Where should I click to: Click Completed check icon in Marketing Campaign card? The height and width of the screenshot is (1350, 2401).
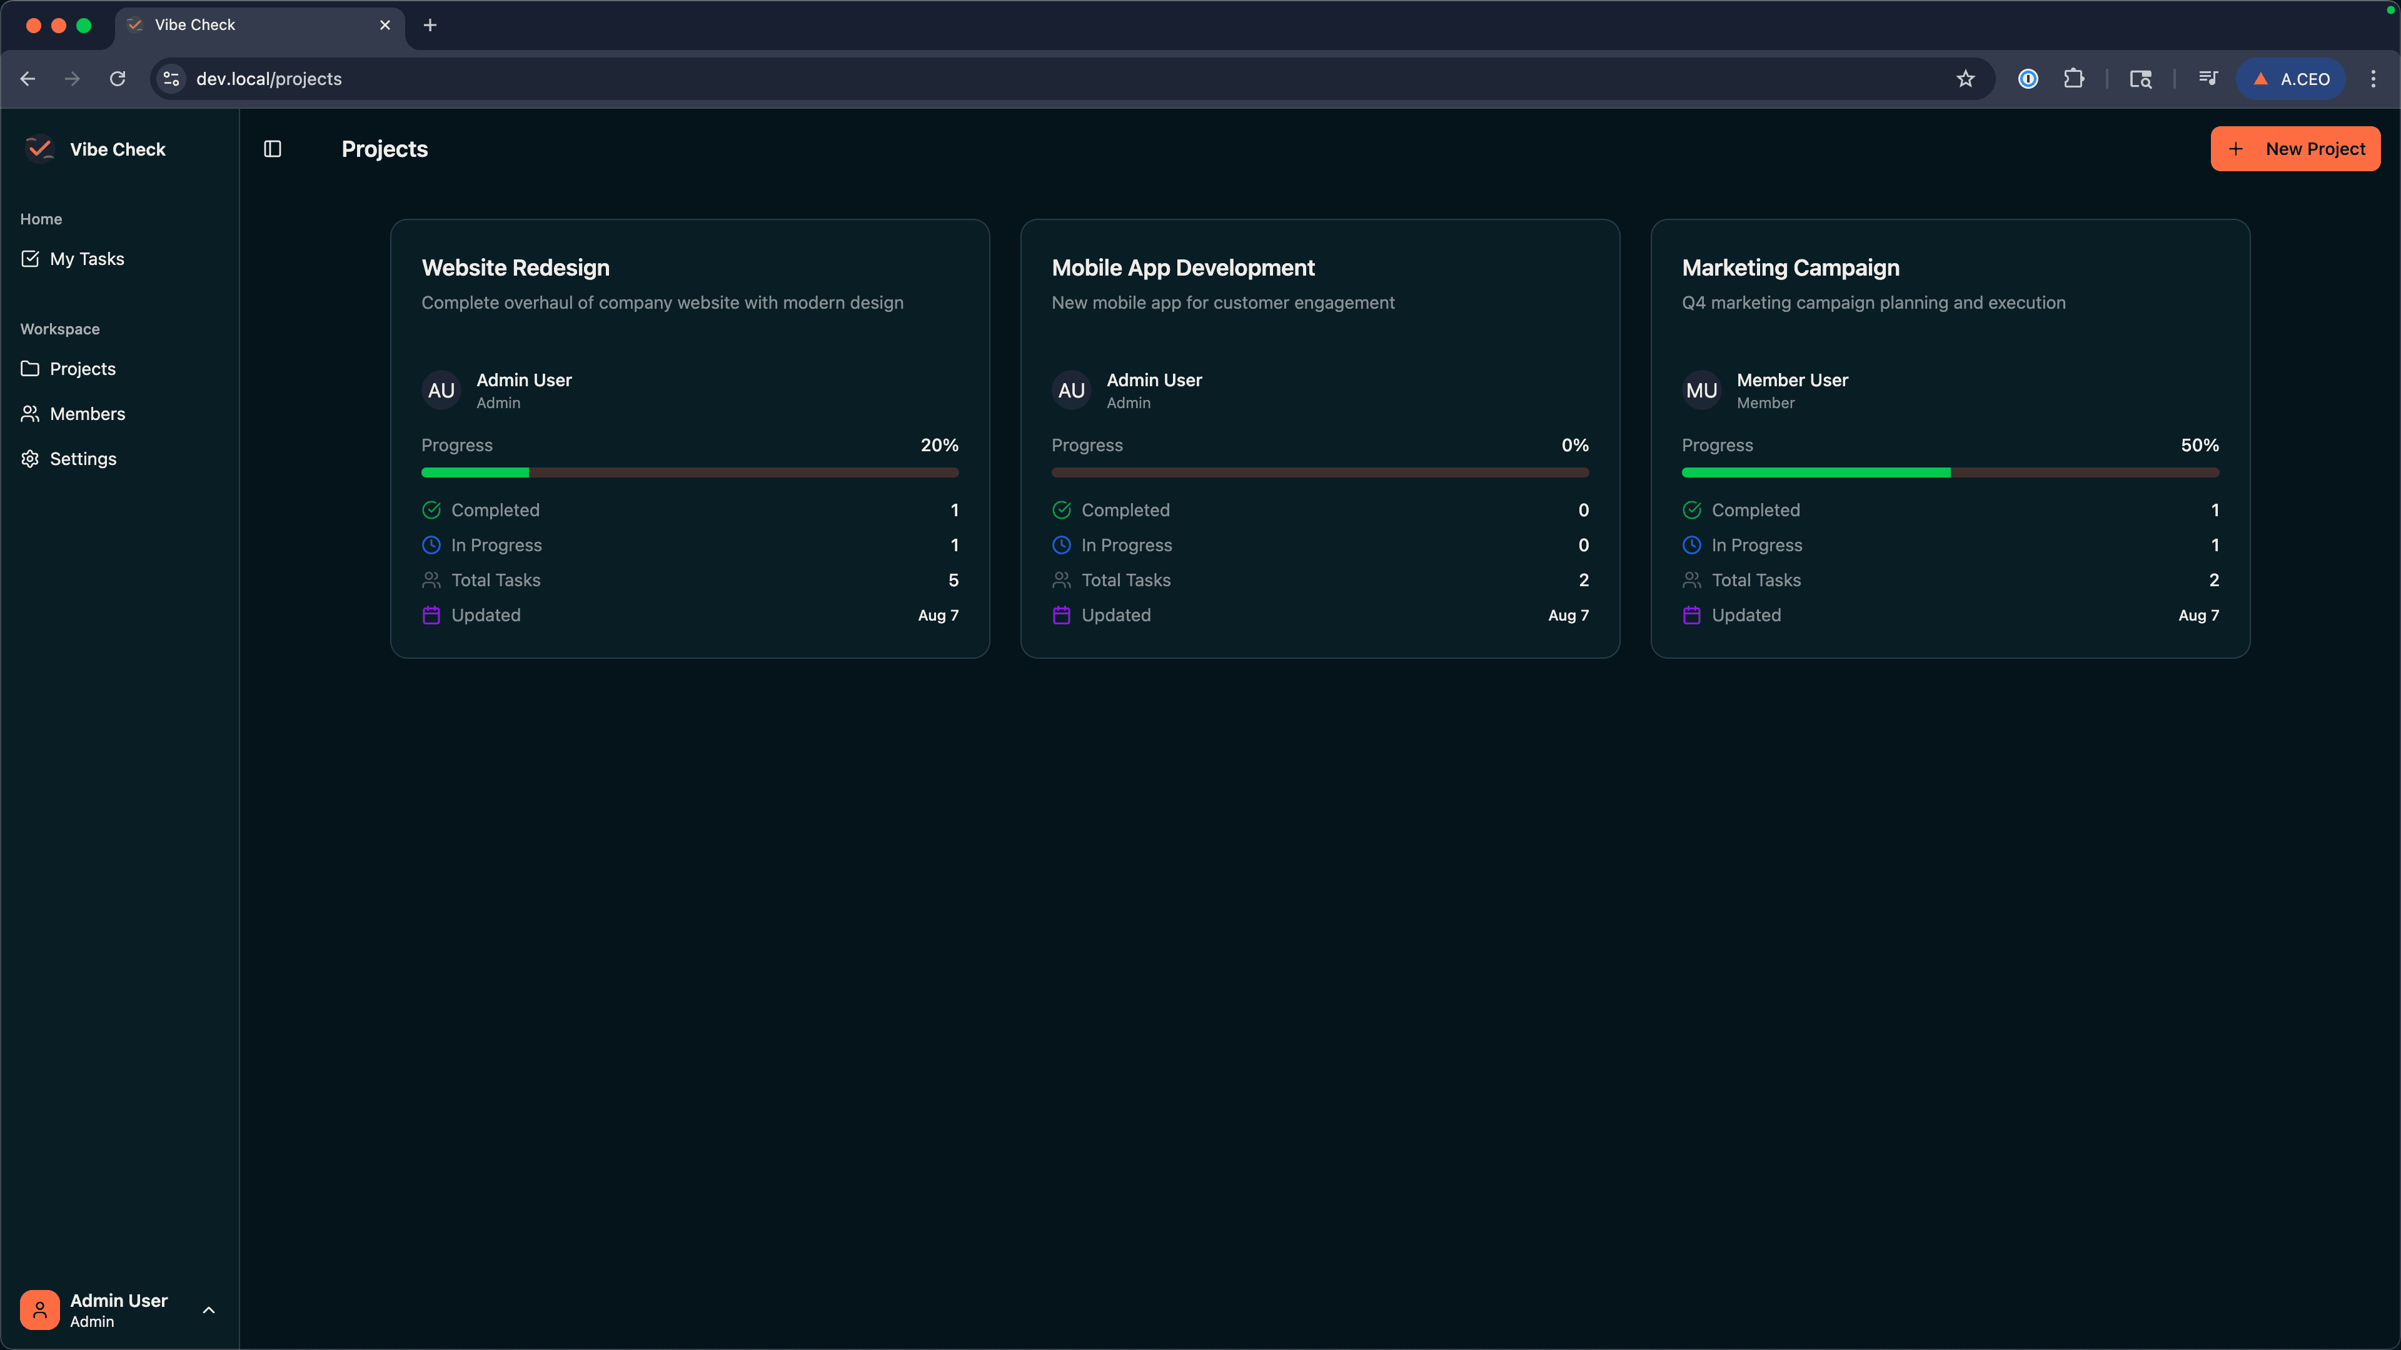coord(1691,509)
